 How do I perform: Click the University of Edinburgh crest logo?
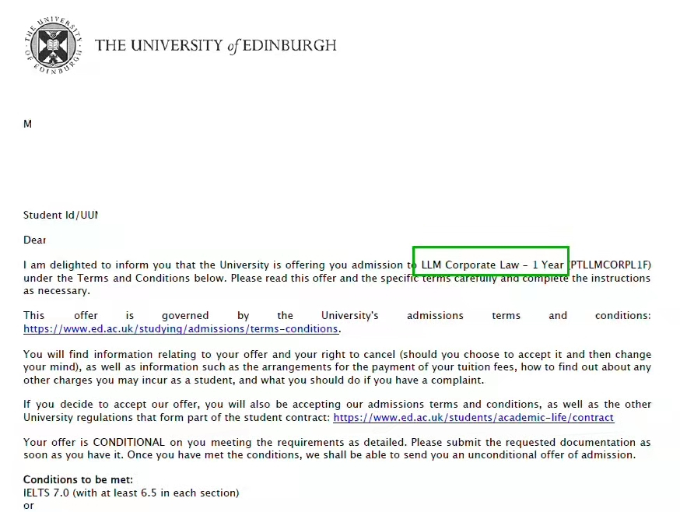[x=54, y=45]
